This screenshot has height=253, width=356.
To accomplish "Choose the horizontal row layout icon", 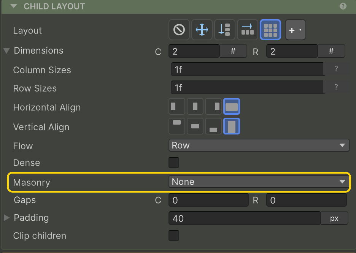I will click(248, 30).
